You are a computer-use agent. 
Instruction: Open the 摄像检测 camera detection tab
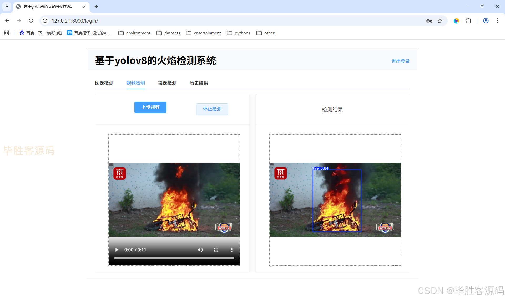167,83
